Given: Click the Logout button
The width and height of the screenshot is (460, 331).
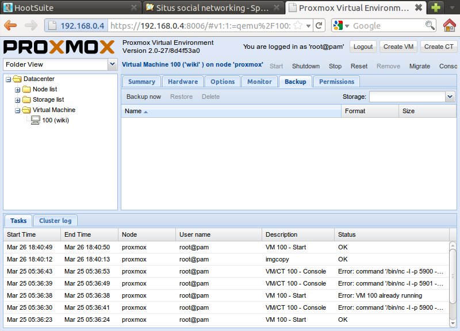Looking at the screenshot, I should [363, 47].
